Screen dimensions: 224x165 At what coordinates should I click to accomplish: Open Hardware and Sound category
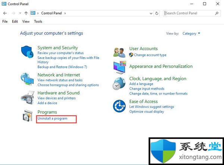(x=59, y=93)
